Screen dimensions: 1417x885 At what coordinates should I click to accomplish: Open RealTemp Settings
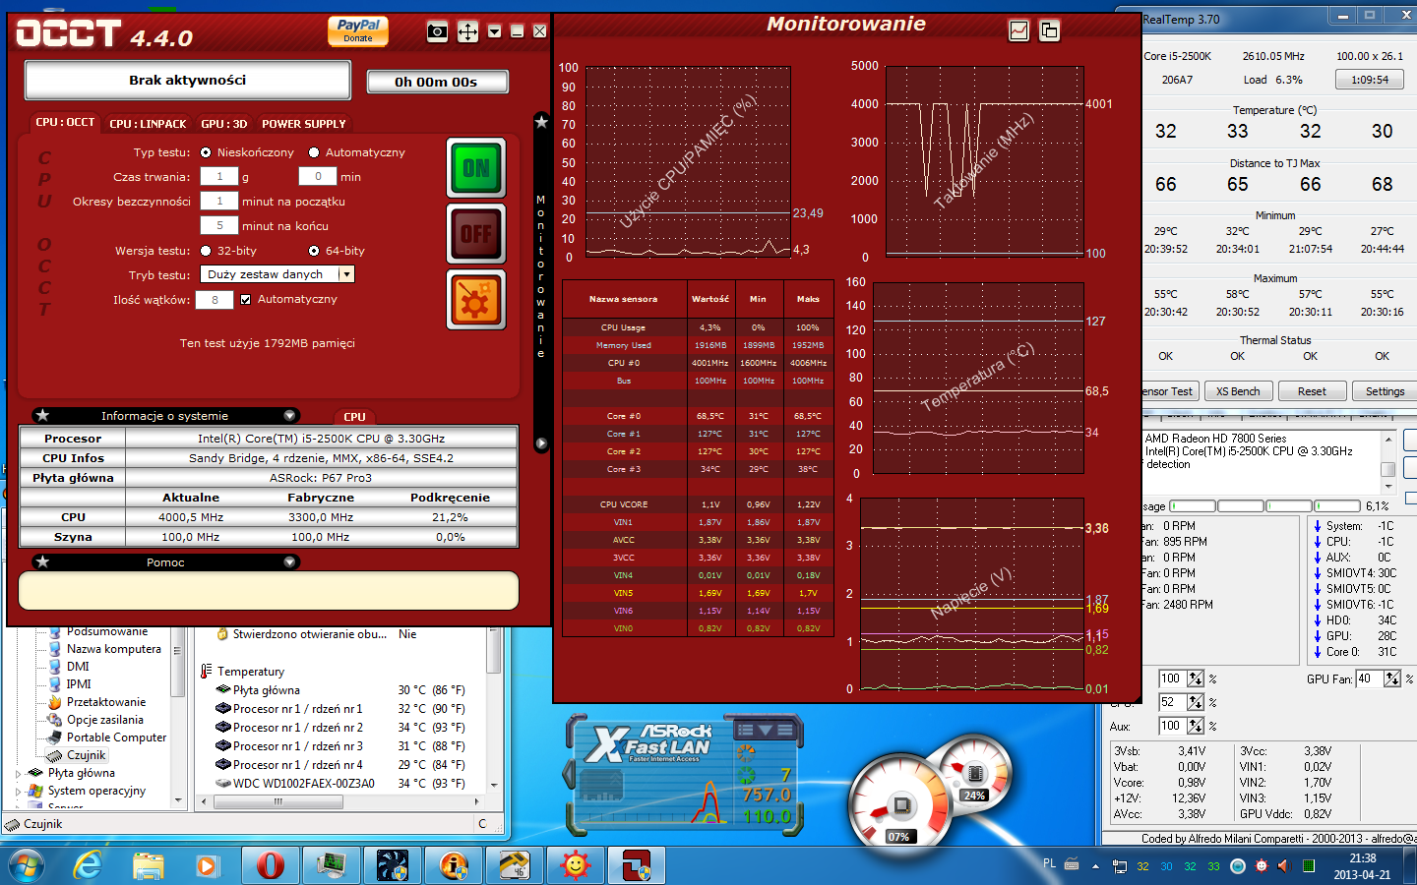click(x=1385, y=391)
